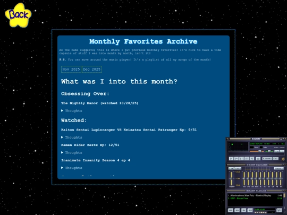Screen dimensions: 287x215
Task: Open the Nov 2025 tab
Action: pos(71,70)
